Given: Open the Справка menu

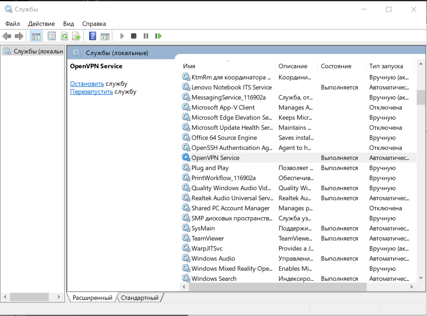Looking at the screenshot, I should [x=94, y=24].
